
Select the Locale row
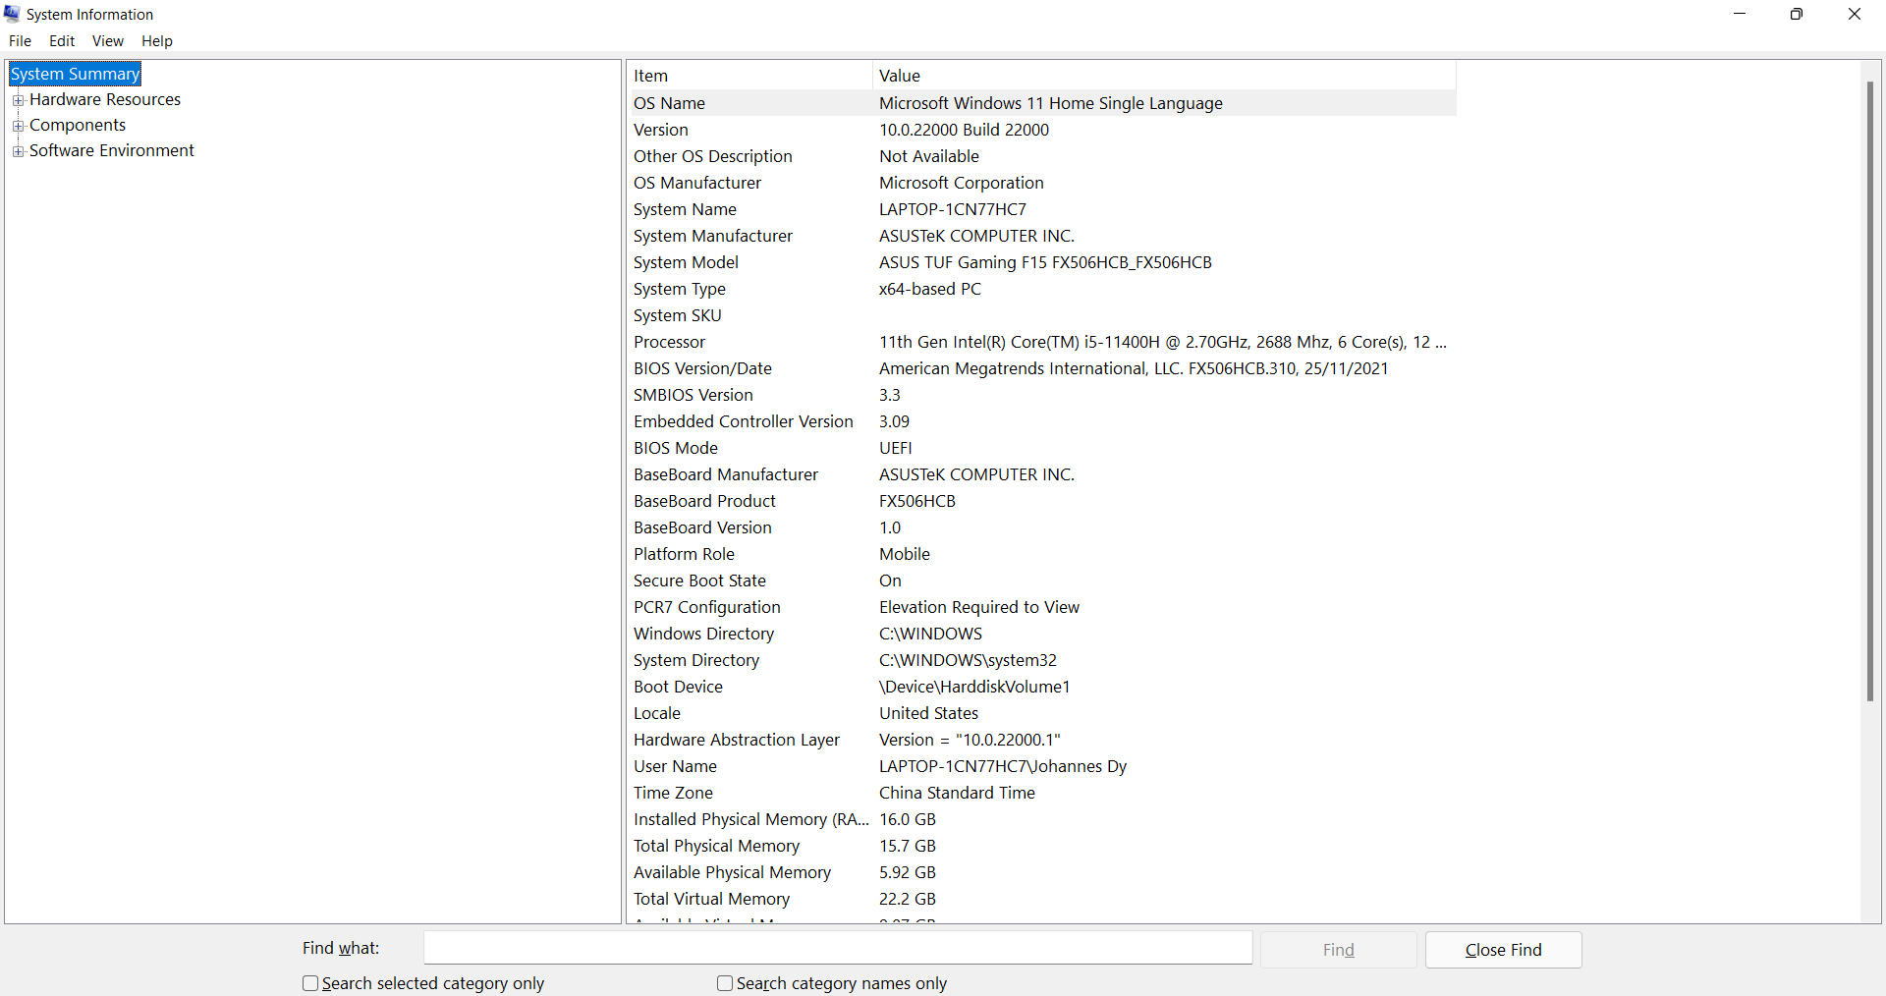point(1041,713)
